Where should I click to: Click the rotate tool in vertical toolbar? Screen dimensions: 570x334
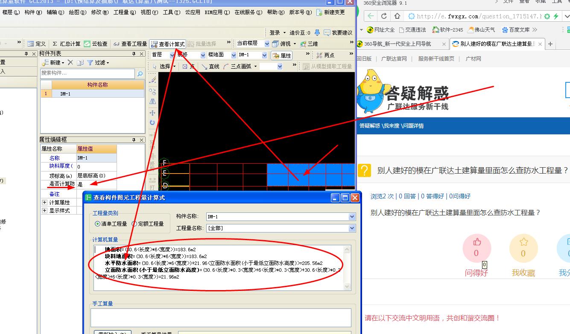coord(152,123)
